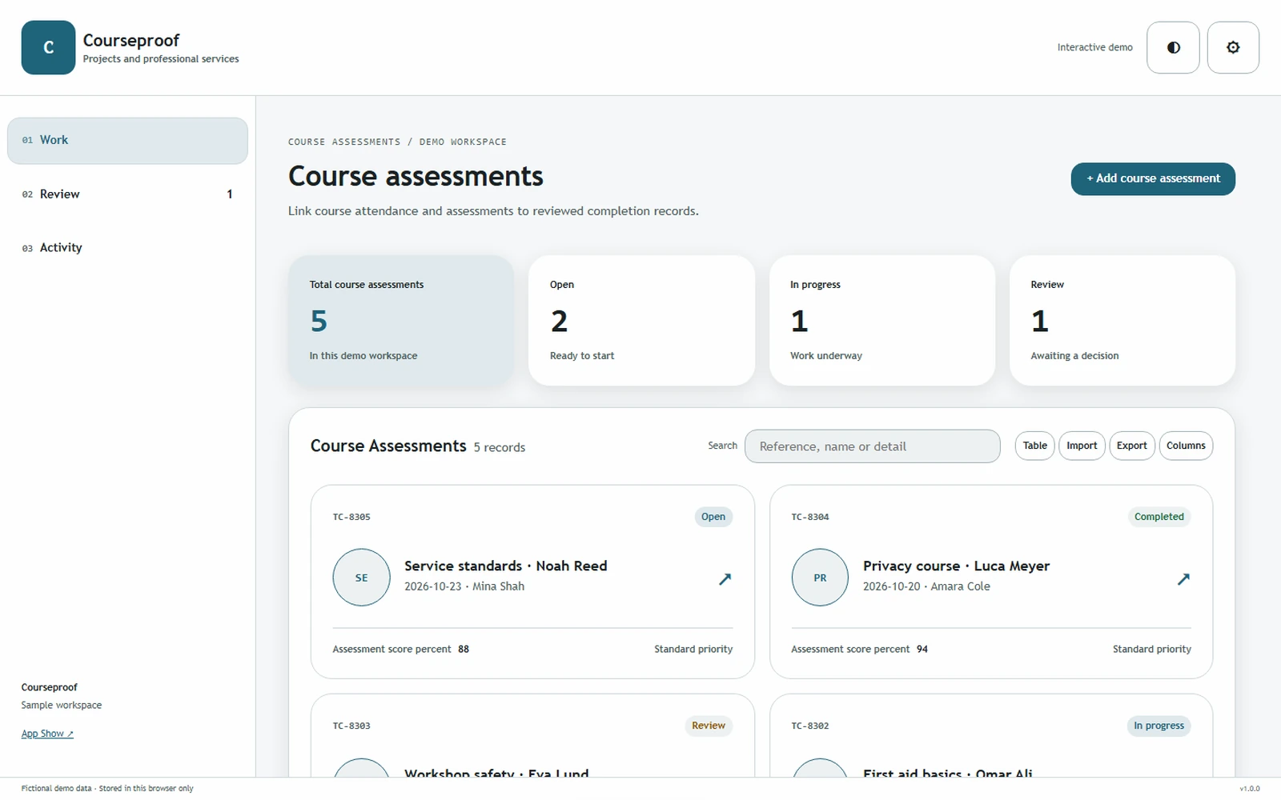Click the Export button
The image size is (1281, 800).
[x=1132, y=446]
